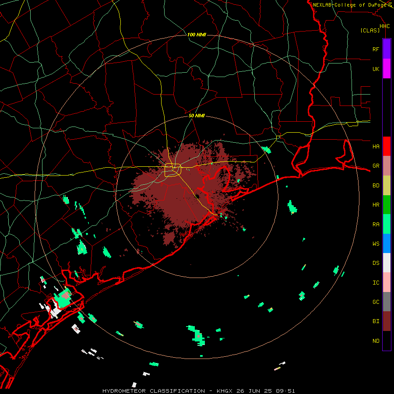This screenshot has height=394, width=394.
Task: Pick the dark green HR legend swatch
Action: tap(387, 205)
